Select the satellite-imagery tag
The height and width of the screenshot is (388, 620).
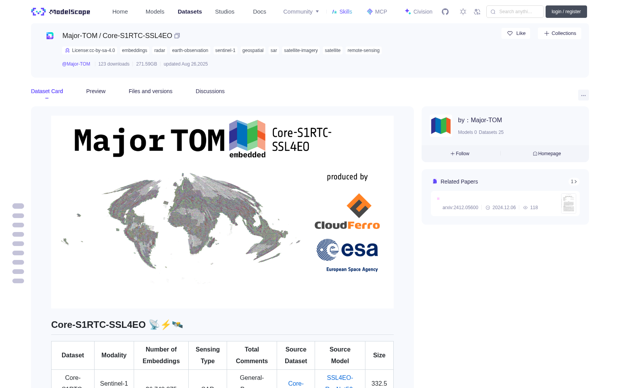301,50
